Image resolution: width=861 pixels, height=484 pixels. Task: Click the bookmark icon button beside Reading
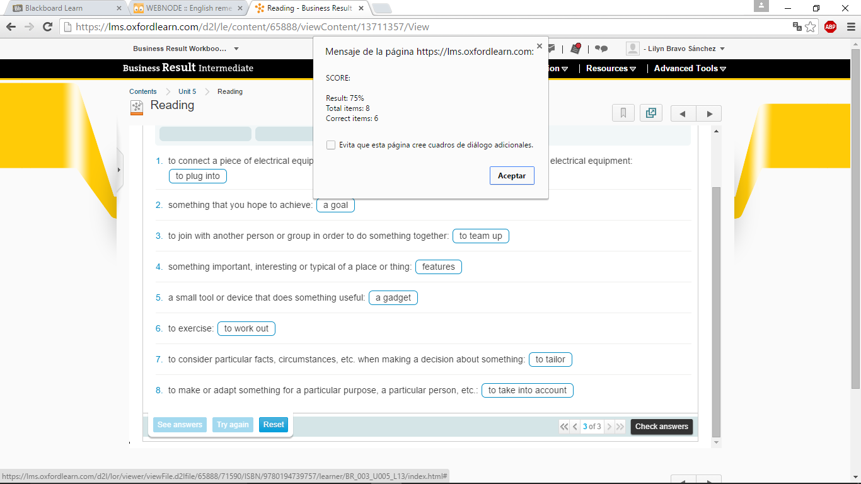tap(623, 113)
